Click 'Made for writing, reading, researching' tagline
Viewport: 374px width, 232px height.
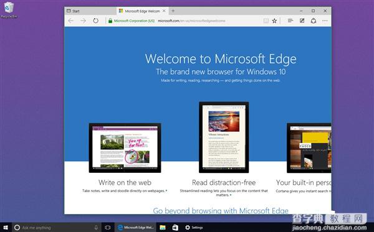coord(221,80)
